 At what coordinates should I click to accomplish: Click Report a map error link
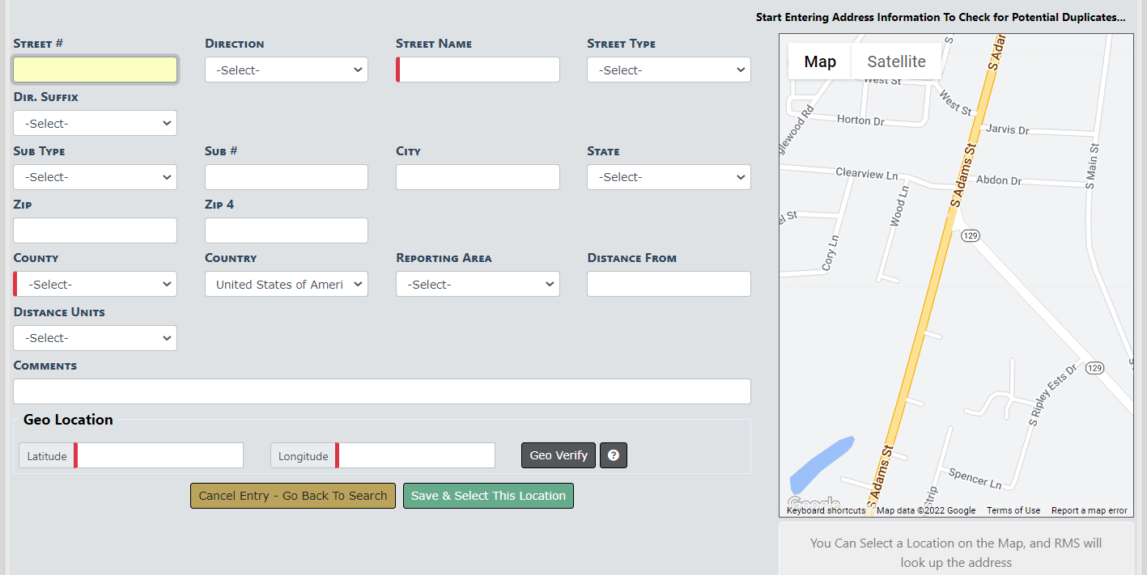pos(1089,510)
